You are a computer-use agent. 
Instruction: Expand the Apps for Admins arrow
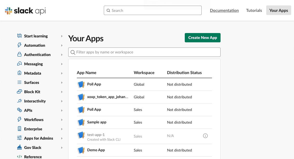coord(62,138)
